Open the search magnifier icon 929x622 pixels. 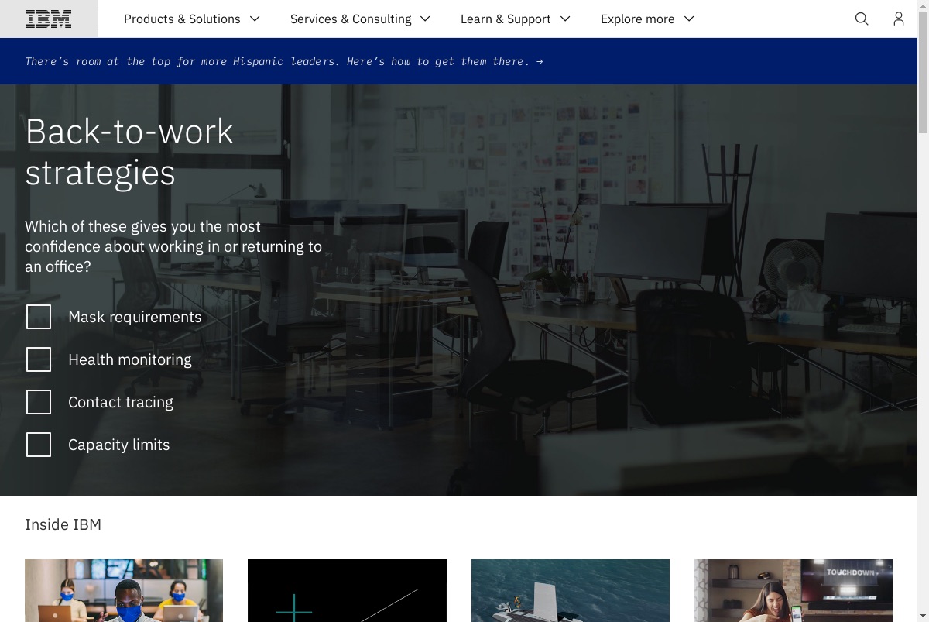tap(862, 19)
